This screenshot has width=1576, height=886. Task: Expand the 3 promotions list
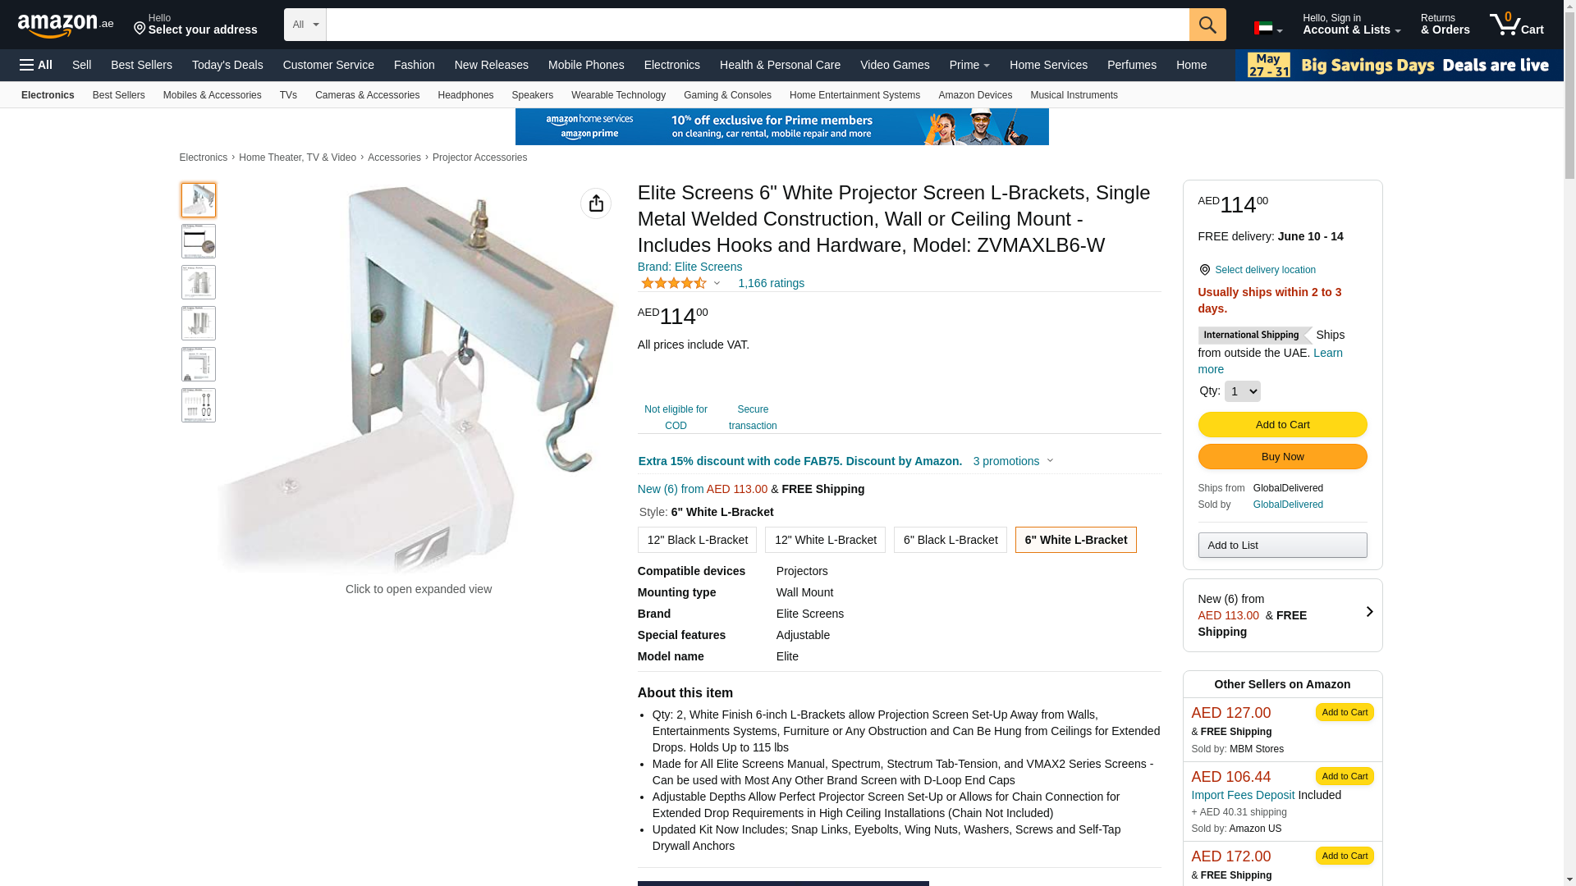[x=1014, y=461]
